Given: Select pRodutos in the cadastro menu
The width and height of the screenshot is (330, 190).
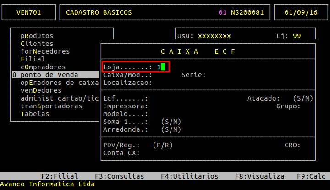Looking at the screenshot, I should pyautogui.click(x=37, y=36).
